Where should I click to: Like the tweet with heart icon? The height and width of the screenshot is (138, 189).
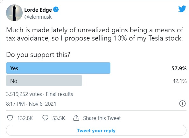coord(10,118)
